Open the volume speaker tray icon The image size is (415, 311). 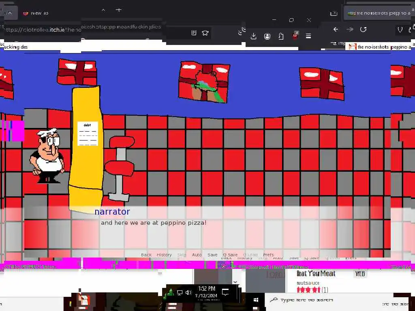(188, 292)
